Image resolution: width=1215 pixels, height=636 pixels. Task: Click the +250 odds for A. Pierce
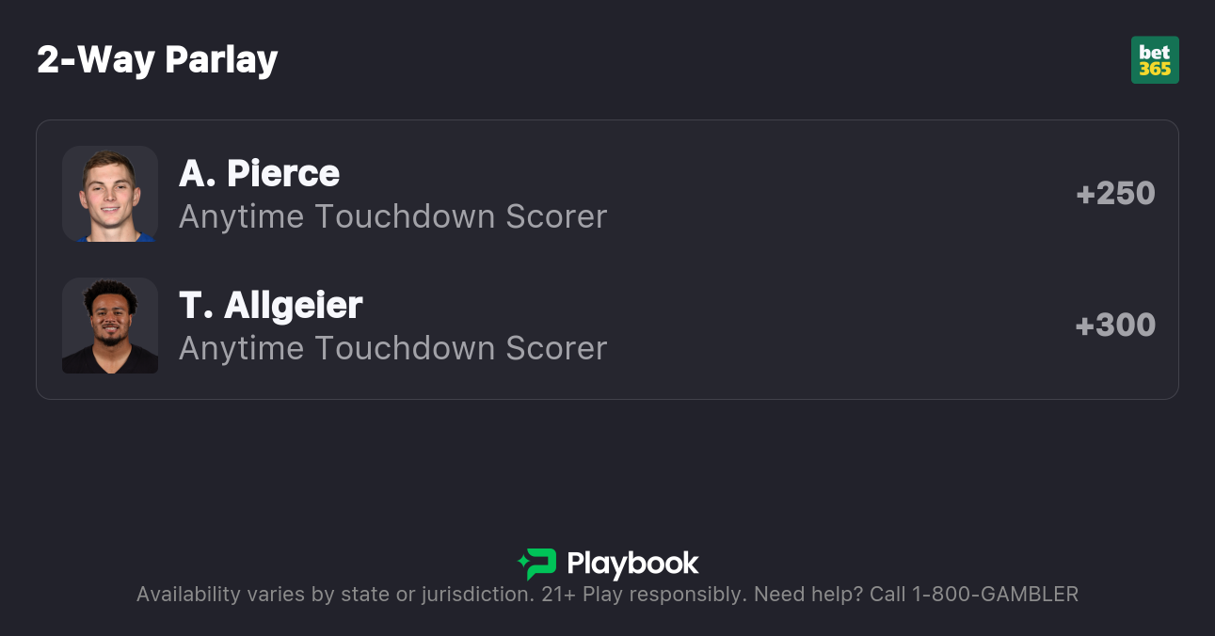tap(1115, 194)
